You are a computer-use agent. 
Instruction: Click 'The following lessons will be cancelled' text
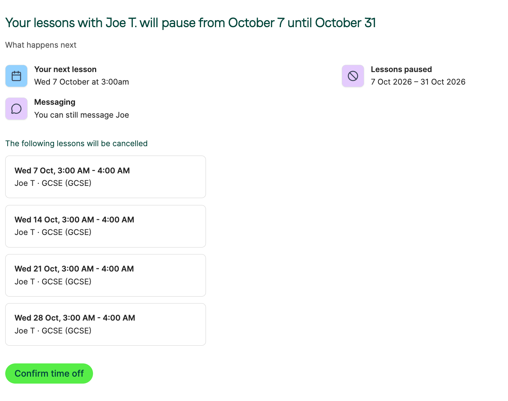(x=76, y=143)
